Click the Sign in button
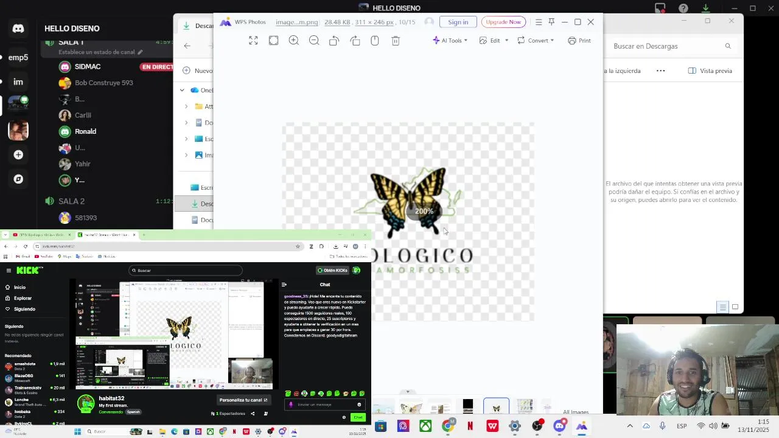Image resolution: width=779 pixels, height=438 pixels. click(458, 22)
